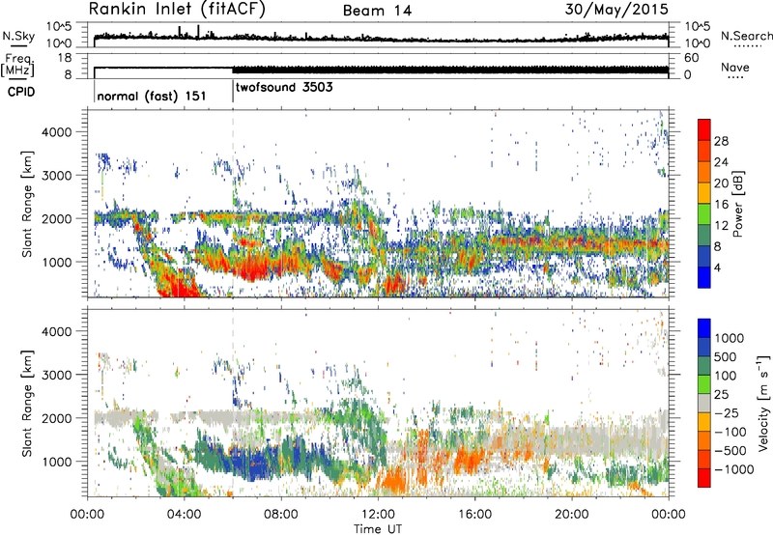Screen dimensions: 773x535
Task: Click the blue velocity patch in velocity panel
Action: point(251,464)
